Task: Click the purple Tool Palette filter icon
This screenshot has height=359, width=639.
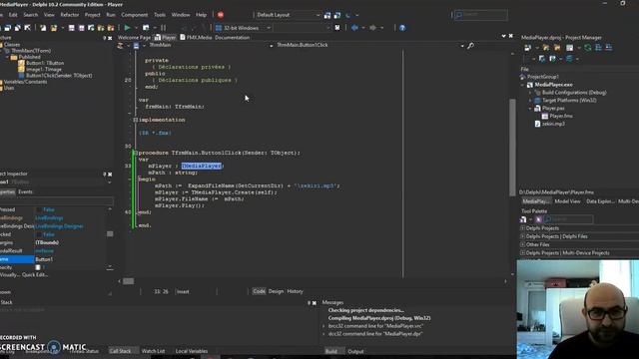Action: [x=539, y=219]
